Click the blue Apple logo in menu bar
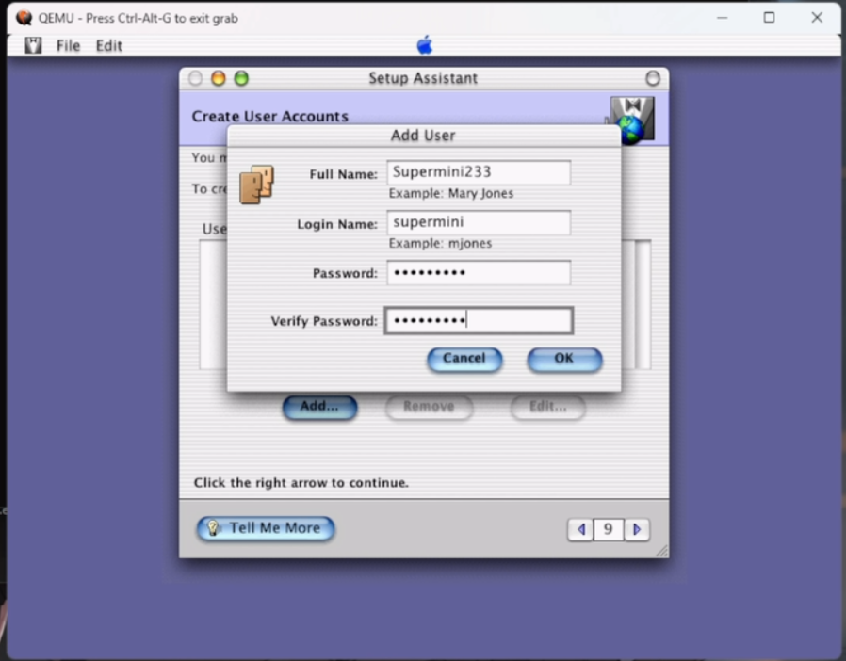846x661 pixels. (x=424, y=45)
